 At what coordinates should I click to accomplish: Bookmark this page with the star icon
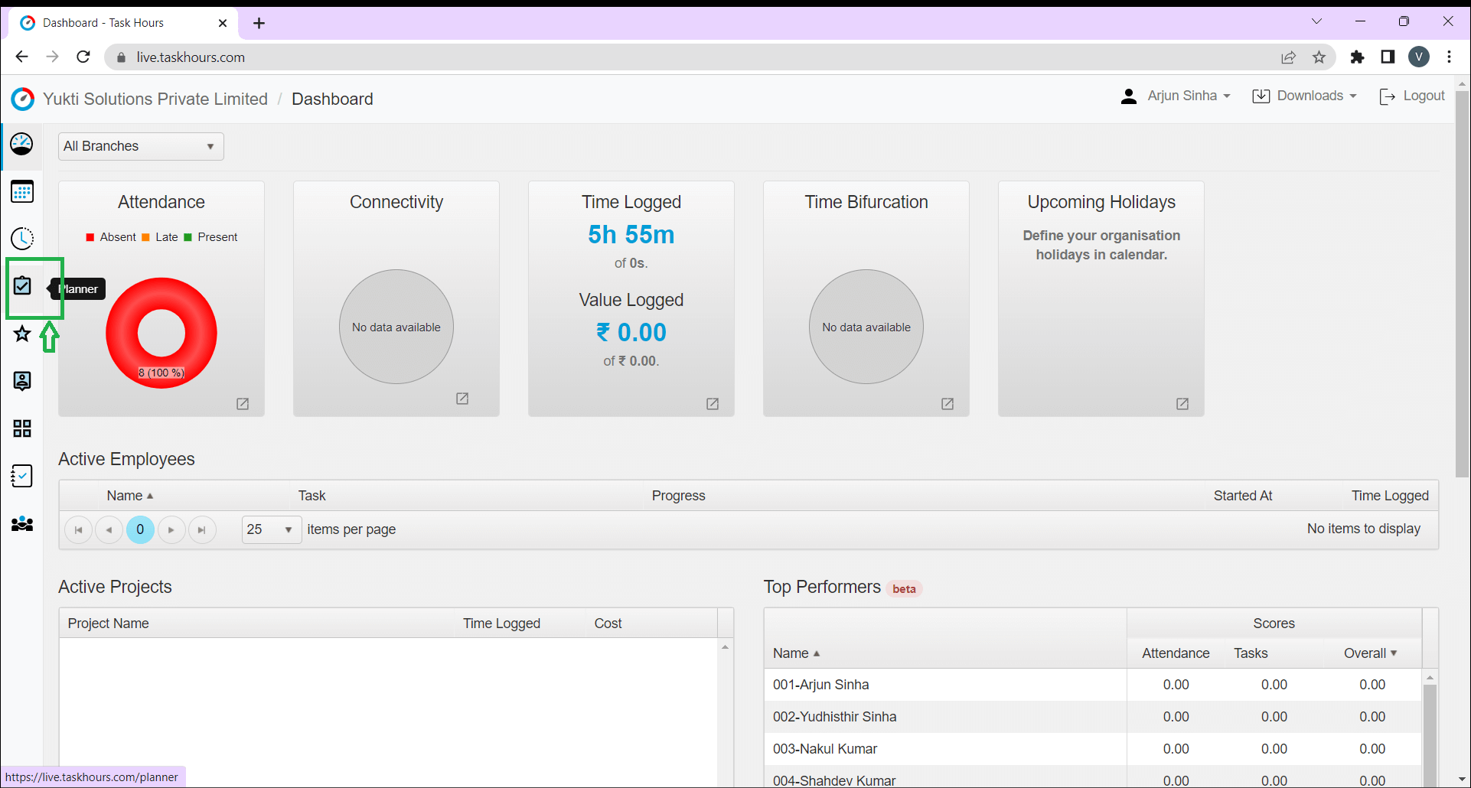[x=1319, y=57]
